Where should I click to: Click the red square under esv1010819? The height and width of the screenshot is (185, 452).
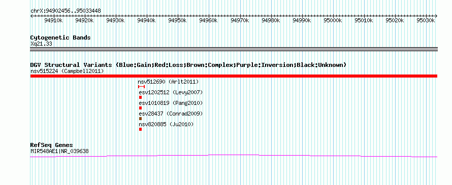[x=140, y=108]
